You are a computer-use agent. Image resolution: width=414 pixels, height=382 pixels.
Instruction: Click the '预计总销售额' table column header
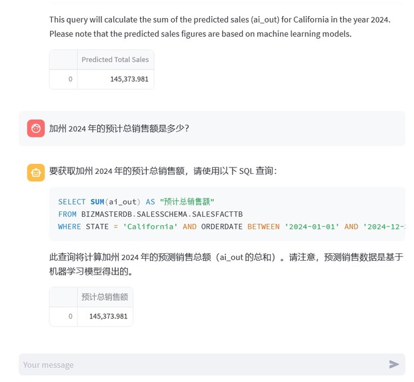(x=105, y=297)
